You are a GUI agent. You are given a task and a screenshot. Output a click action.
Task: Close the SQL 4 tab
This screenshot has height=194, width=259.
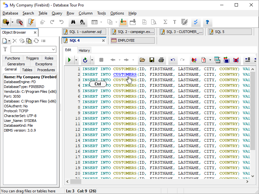pos(104,41)
